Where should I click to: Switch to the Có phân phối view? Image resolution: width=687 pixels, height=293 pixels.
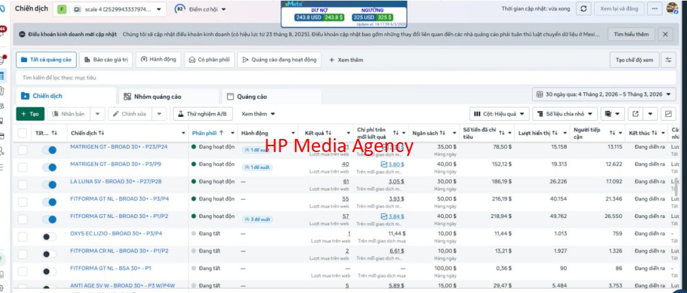pos(209,60)
